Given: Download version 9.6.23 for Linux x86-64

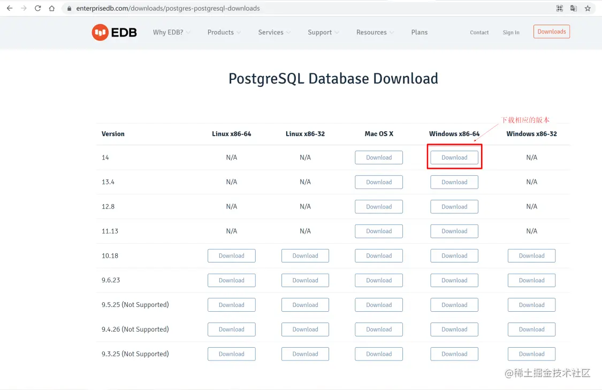Looking at the screenshot, I should pyautogui.click(x=232, y=281).
